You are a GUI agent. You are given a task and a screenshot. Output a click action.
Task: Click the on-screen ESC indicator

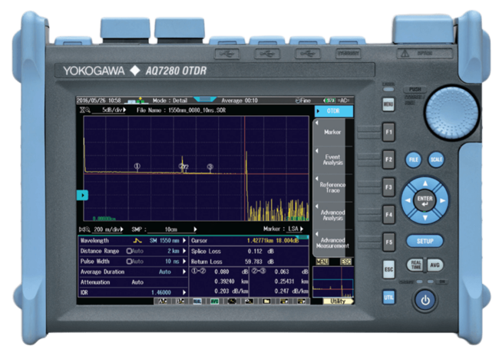[345, 262]
